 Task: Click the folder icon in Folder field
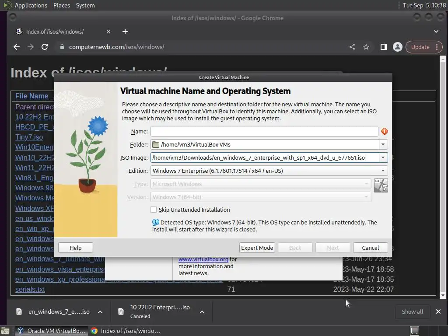point(156,144)
